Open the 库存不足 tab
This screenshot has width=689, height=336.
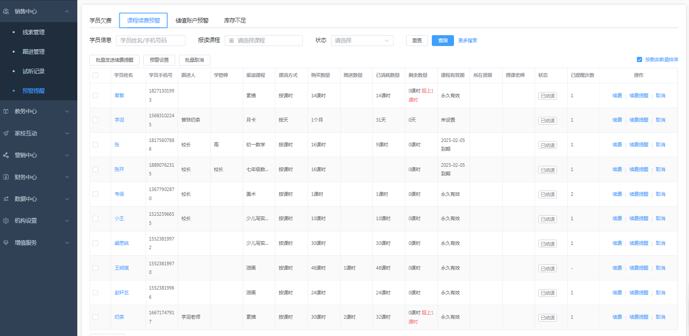click(235, 20)
